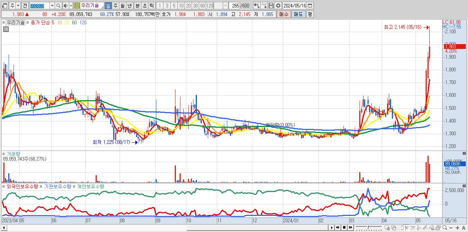The image size is (468, 232).
Task: Toggle the small square before 종가 단순
Action: [28, 22]
